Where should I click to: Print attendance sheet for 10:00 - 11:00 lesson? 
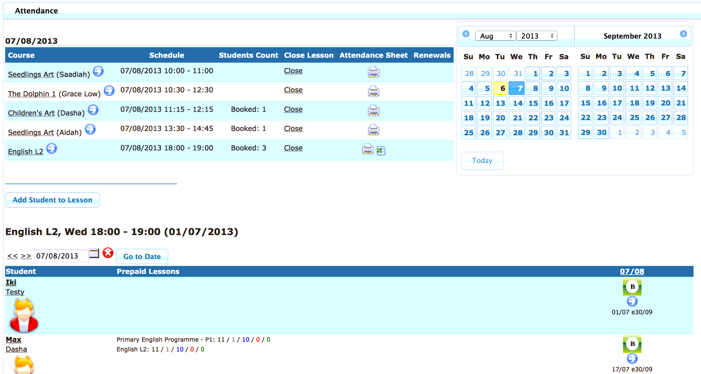tap(373, 72)
